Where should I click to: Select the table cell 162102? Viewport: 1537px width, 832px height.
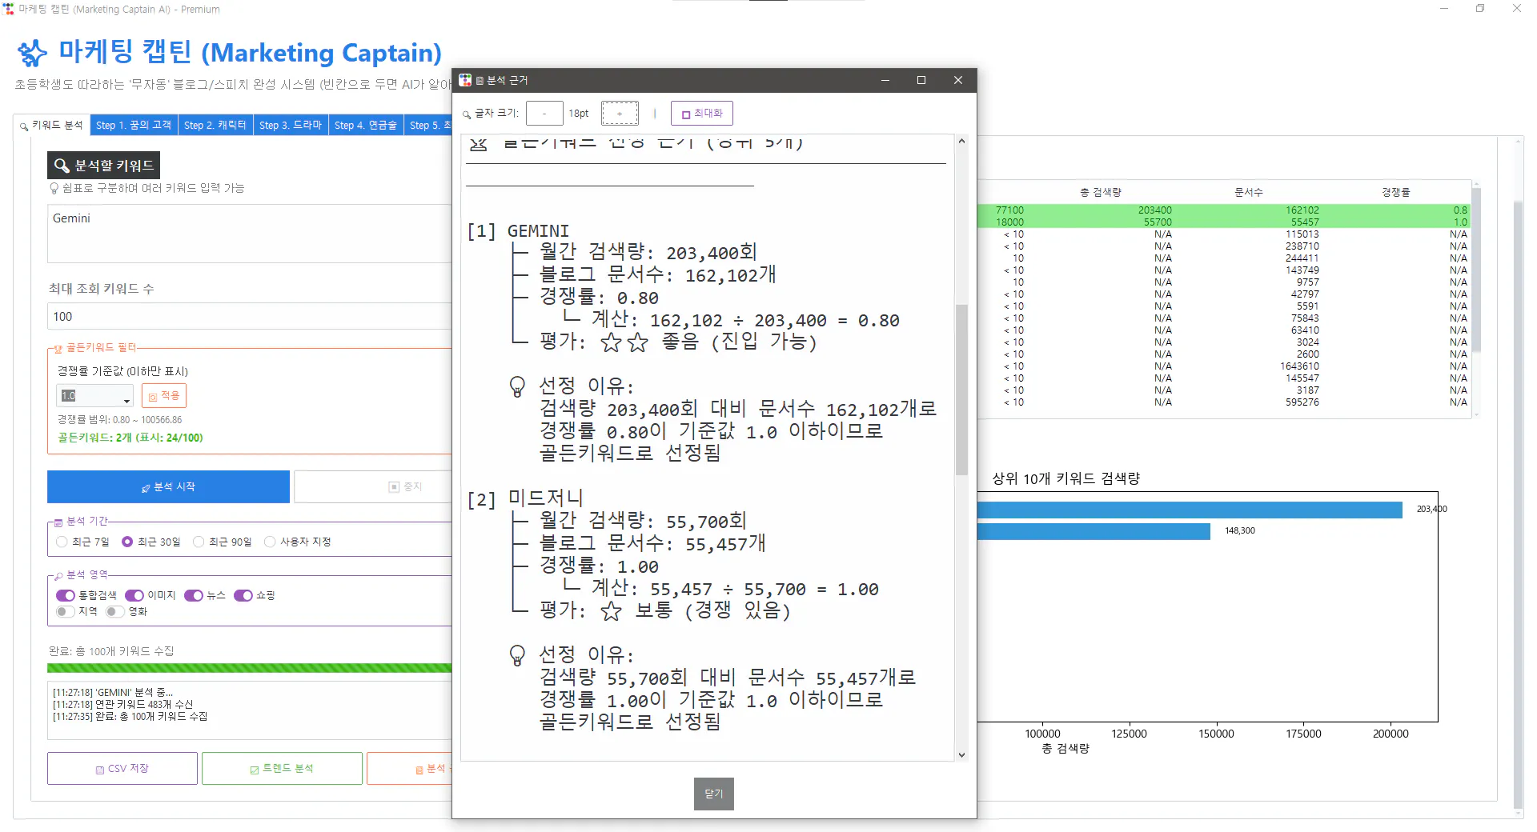1302,210
